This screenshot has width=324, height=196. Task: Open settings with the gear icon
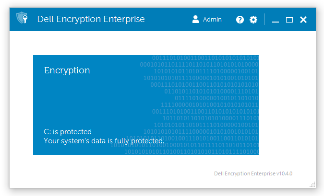(x=253, y=20)
